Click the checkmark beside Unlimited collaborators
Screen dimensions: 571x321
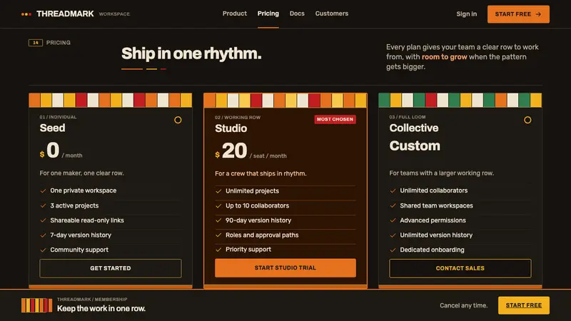pyautogui.click(x=393, y=190)
